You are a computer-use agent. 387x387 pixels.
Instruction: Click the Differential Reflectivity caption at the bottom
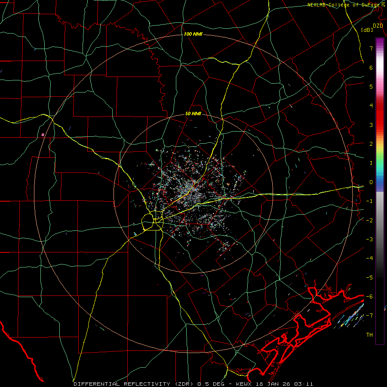click(193, 384)
